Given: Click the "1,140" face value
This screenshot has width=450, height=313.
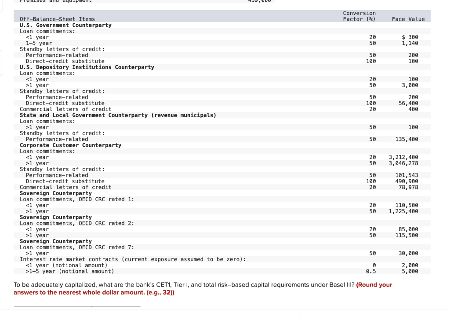Looking at the screenshot, I should click(410, 43).
